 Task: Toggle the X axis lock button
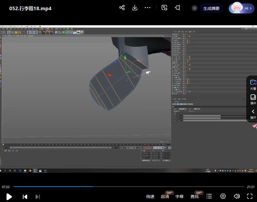[28, 33]
